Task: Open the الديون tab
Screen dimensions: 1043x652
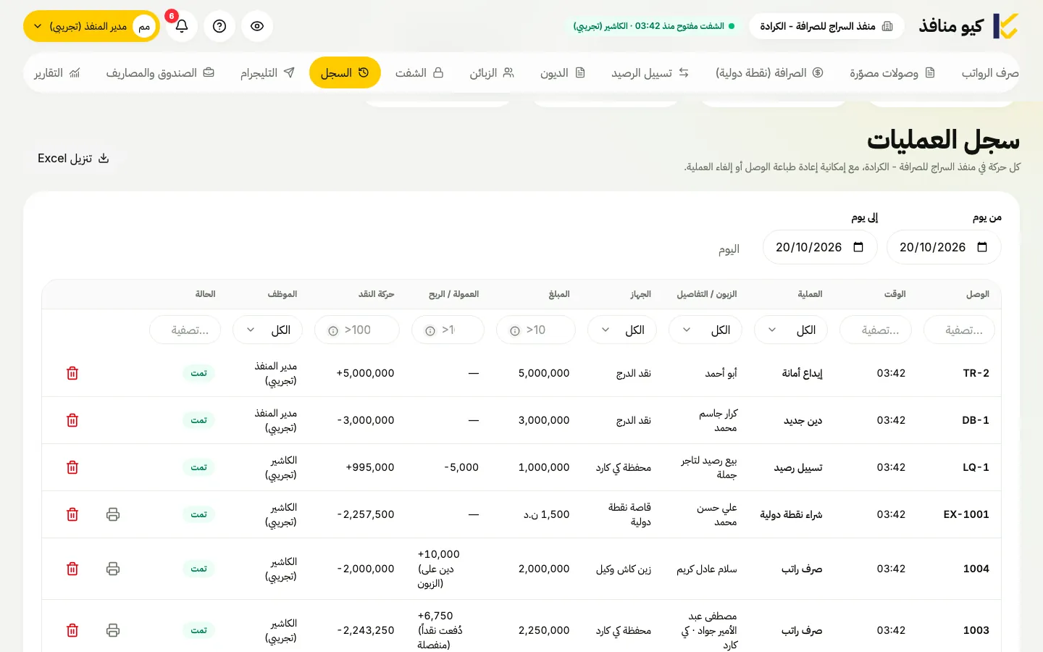Action: click(x=562, y=72)
